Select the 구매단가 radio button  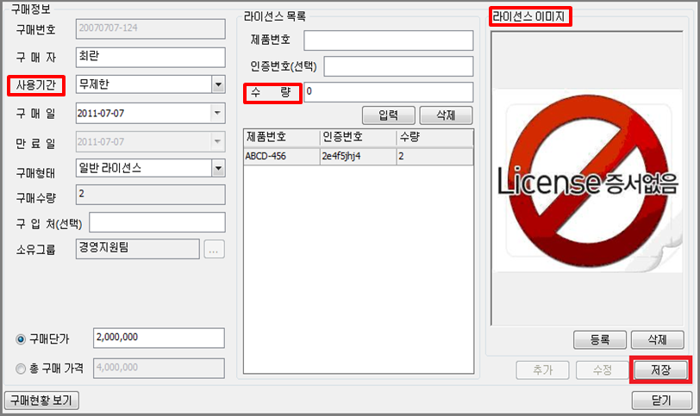21,338
